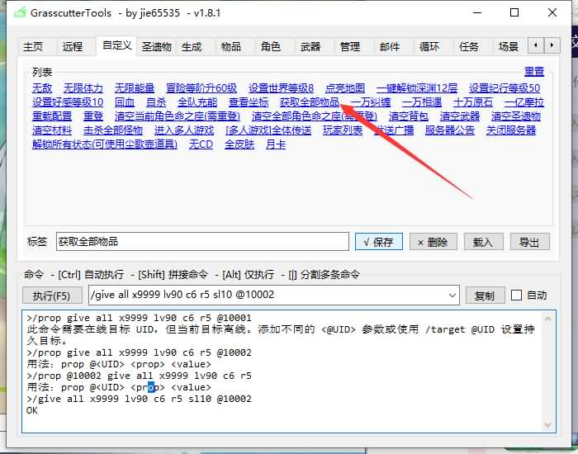Switch to the 圣遗物 tab
Image resolution: width=578 pixels, height=454 pixels.
click(156, 47)
